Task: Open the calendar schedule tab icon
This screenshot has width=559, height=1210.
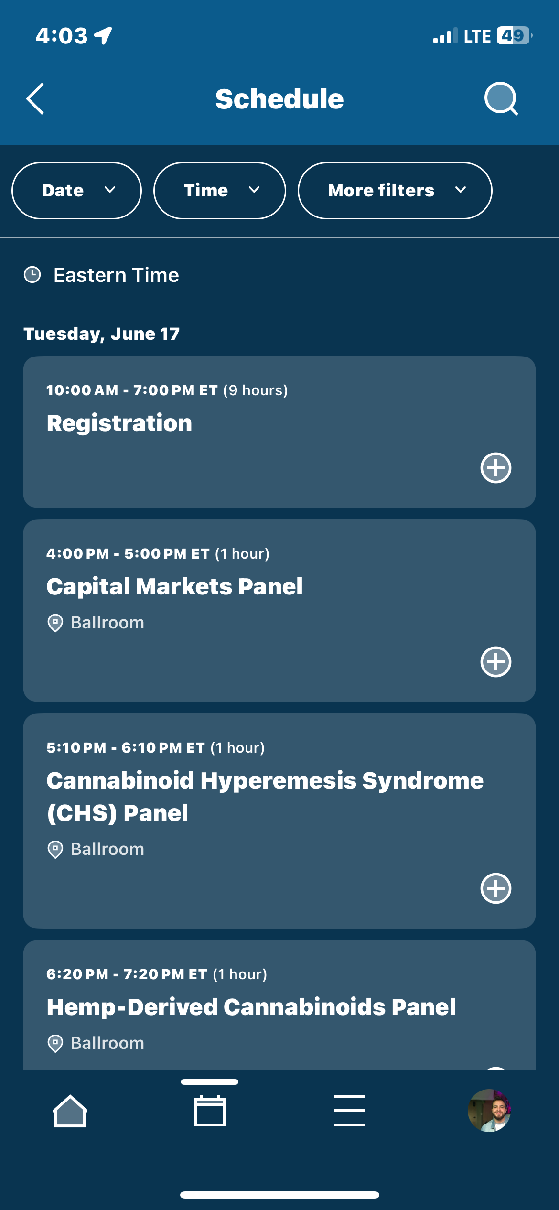Action: 210,1111
